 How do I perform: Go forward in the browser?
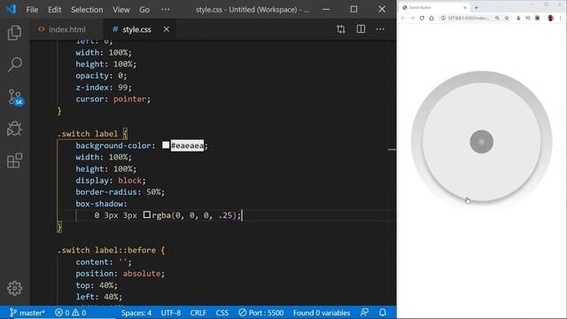(x=412, y=18)
